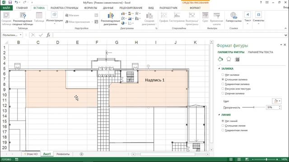Image resolution: width=289 pixels, height=162 pixels.
Task: Insert a PivotChart (Сводная диаграмма)
Action: pos(149,19)
